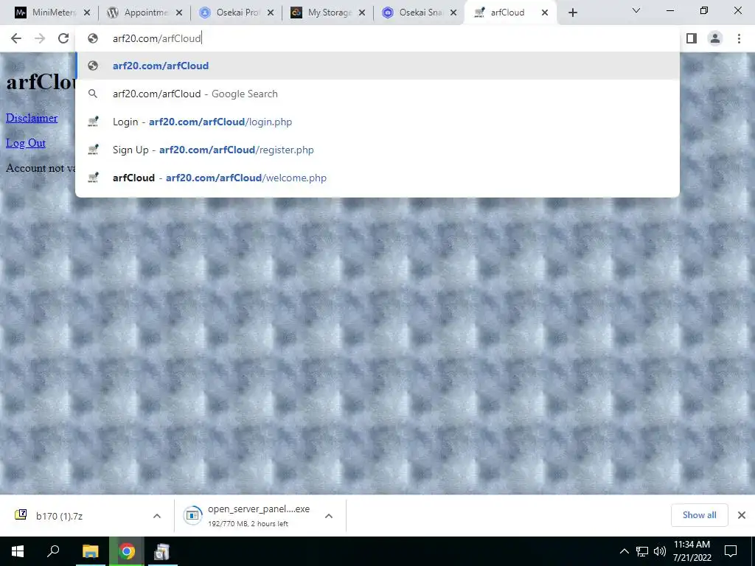Close the downloads bar
Screen dimensions: 755x566
click(x=742, y=515)
